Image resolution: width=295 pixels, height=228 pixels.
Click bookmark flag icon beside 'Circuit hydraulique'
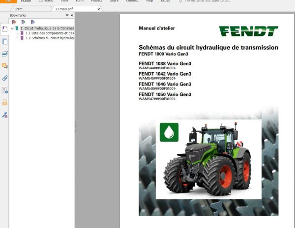pos(17,28)
